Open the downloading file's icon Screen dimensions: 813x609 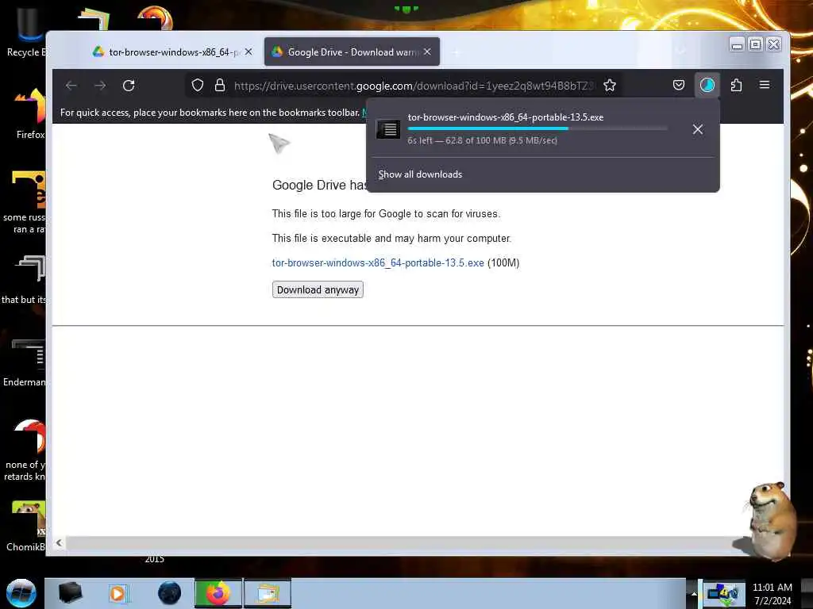tap(387, 129)
